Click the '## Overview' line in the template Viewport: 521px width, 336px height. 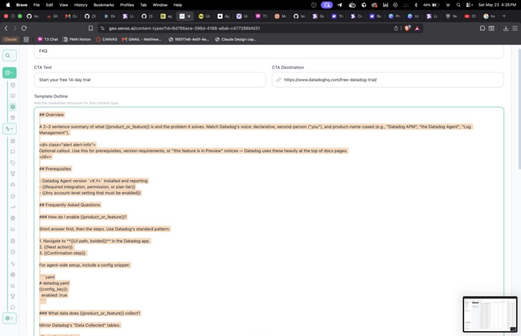52,115
